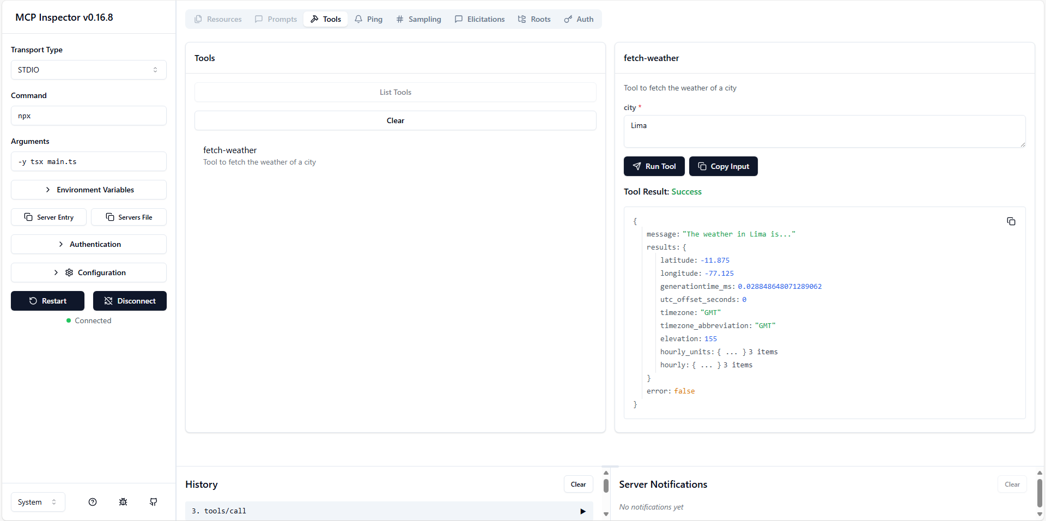The image size is (1046, 521).
Task: Expand the Environment Variables section
Action: (89, 190)
